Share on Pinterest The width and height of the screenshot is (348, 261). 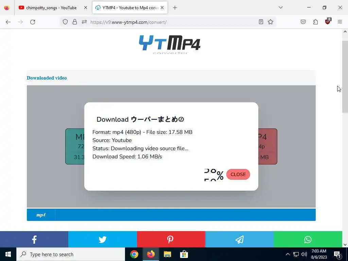point(171,239)
